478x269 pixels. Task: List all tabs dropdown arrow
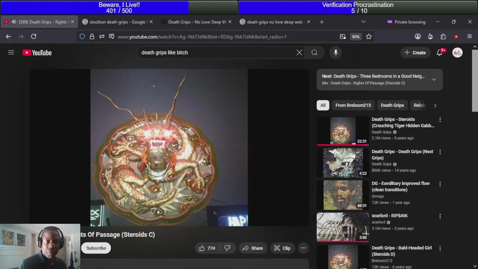[x=363, y=22]
